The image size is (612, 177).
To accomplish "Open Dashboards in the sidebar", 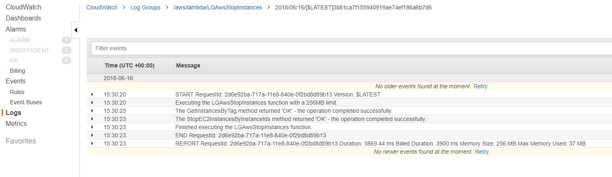I will pyautogui.click(x=23, y=18).
